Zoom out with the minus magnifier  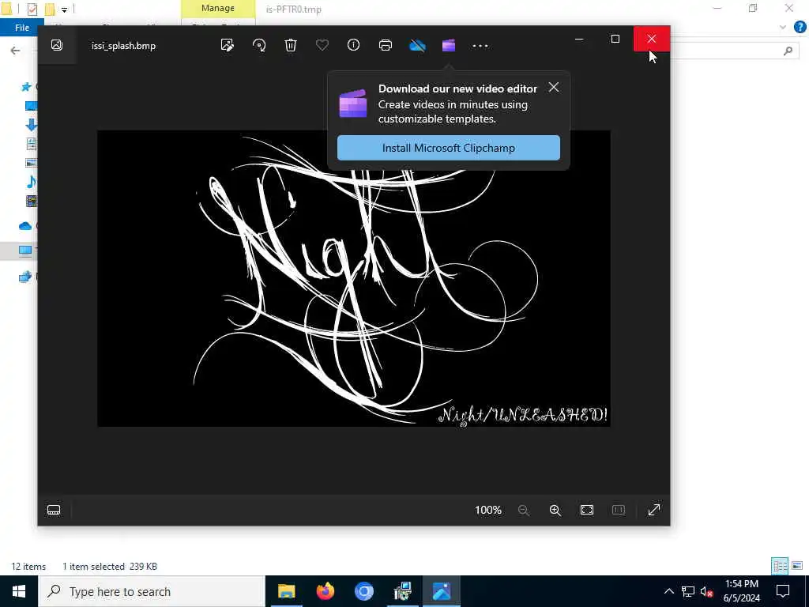523,511
